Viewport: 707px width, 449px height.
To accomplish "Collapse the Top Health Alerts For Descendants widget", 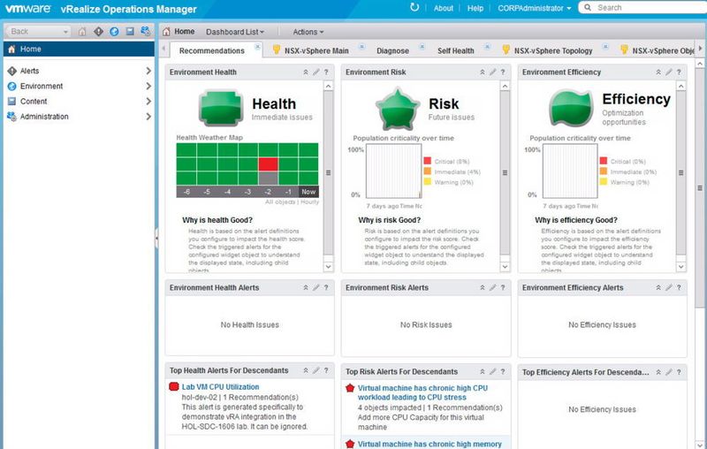I will pos(306,370).
